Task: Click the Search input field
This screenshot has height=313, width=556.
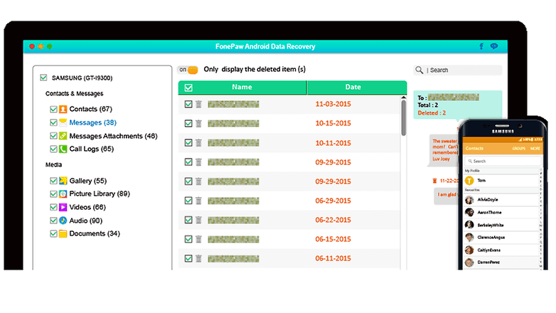Action: point(462,70)
